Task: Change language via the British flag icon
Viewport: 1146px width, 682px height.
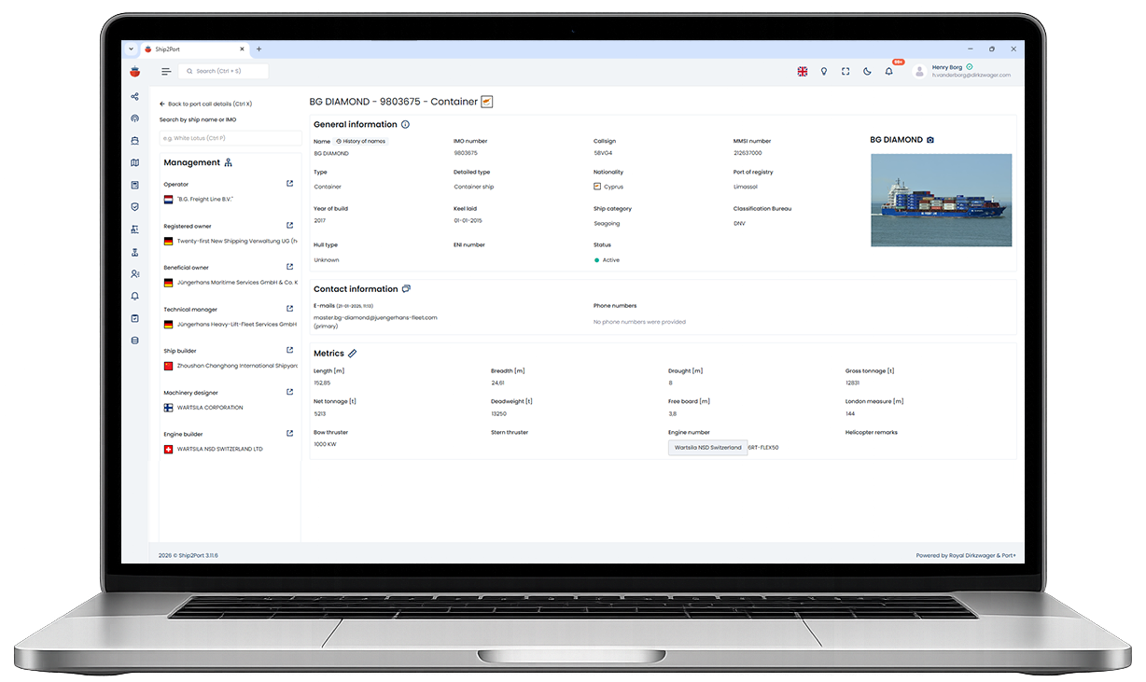Action: [802, 70]
